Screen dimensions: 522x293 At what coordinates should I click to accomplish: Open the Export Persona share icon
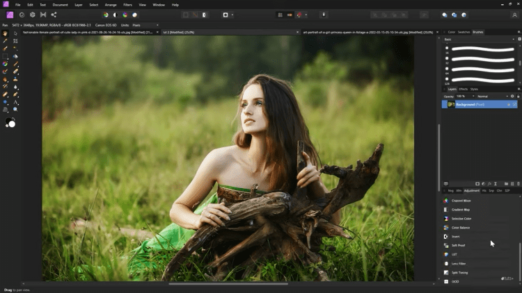[54, 15]
